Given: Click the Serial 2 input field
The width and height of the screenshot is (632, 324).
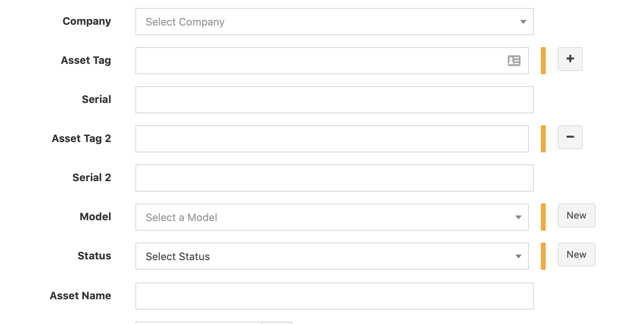Looking at the screenshot, I should click(x=334, y=178).
